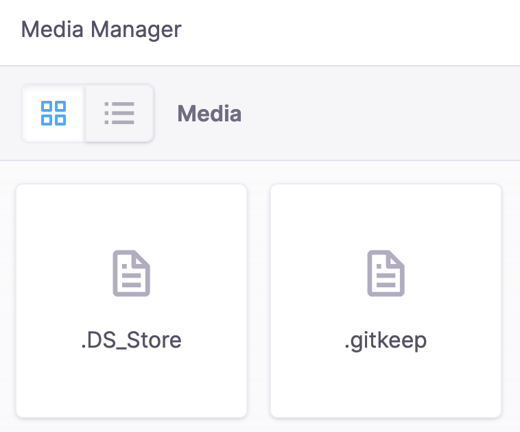Viewport: 520px width, 432px height.
Task: Select the .DS_Store file card
Action: [x=131, y=301]
